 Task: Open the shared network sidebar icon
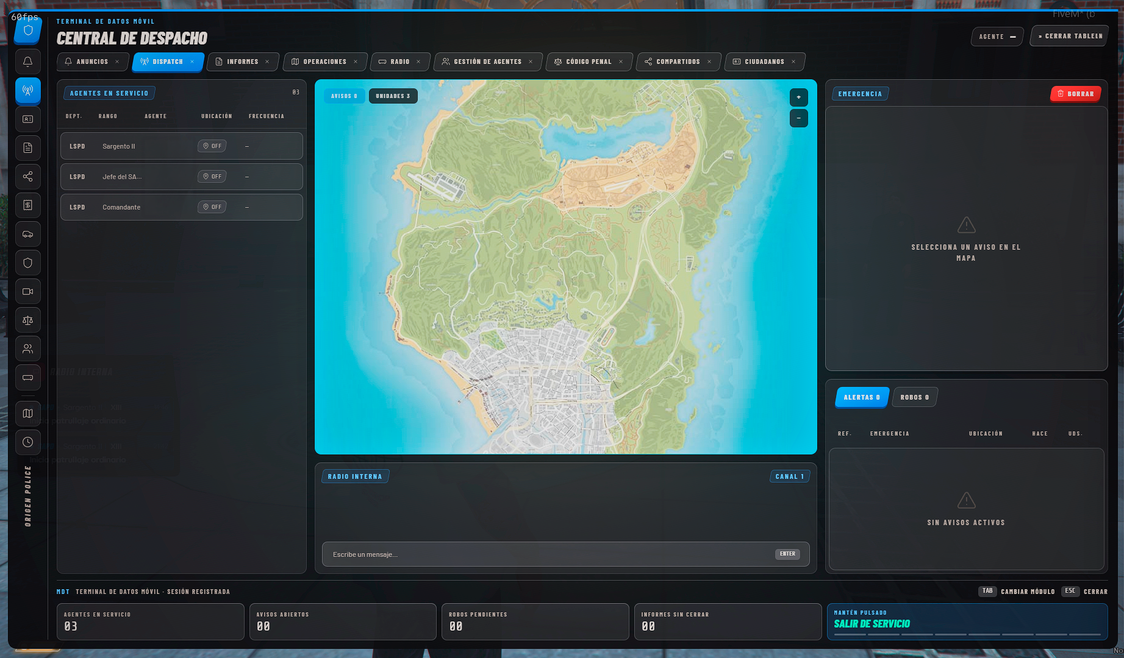point(27,177)
